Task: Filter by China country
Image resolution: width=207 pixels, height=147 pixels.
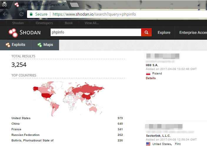Action: click(16, 124)
